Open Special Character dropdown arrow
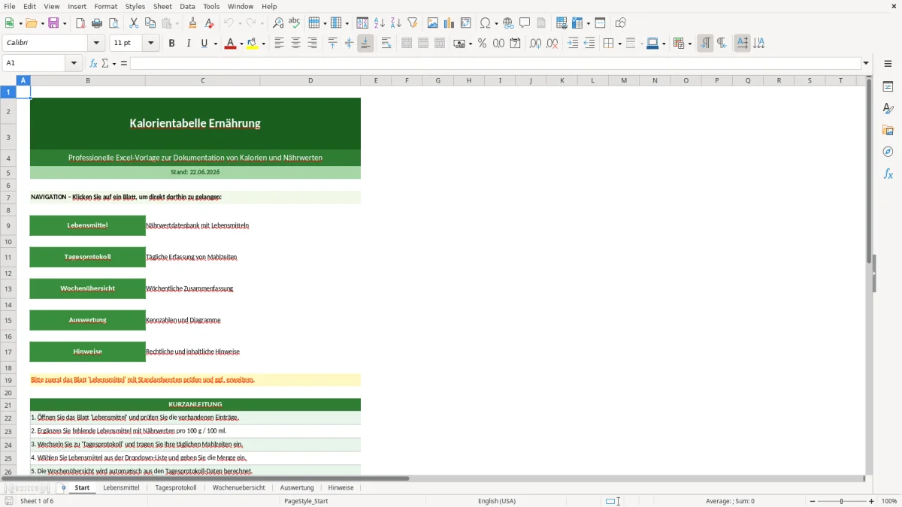 click(x=497, y=23)
